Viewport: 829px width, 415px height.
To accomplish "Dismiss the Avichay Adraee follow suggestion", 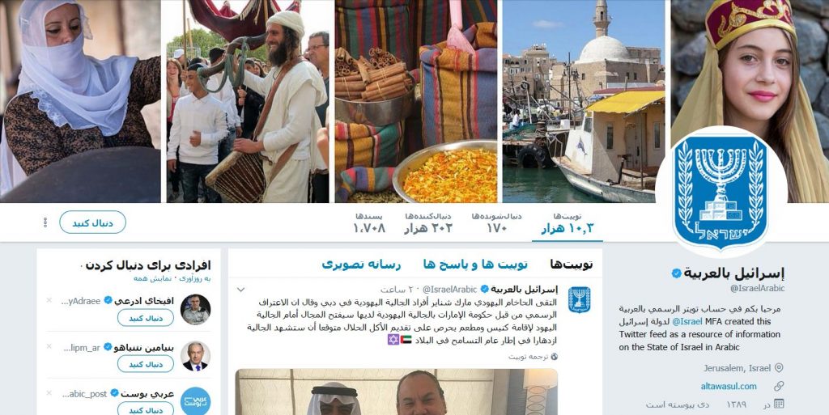I will tap(49, 300).
